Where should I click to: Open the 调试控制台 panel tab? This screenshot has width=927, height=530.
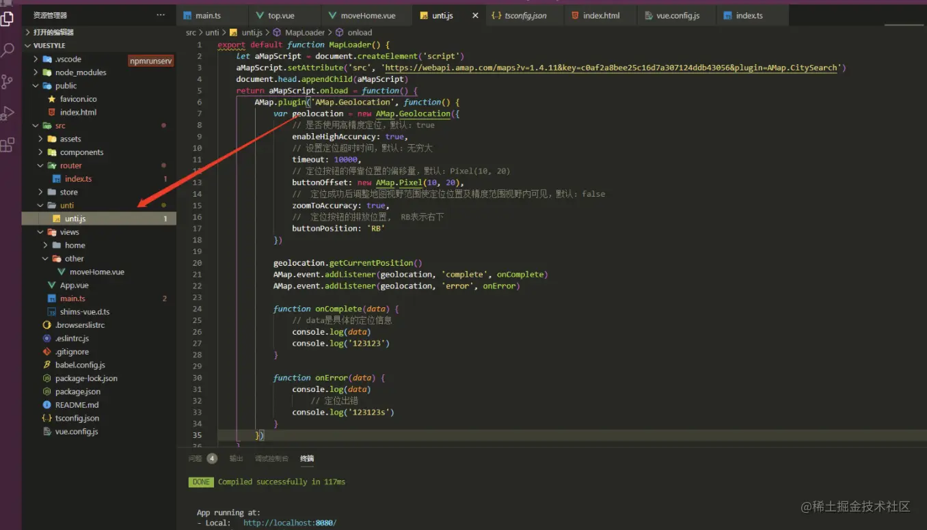(271, 458)
